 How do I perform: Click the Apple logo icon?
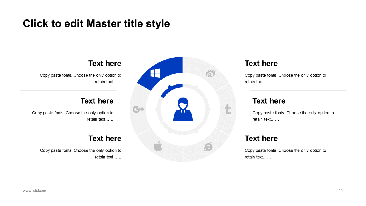pyautogui.click(x=158, y=146)
